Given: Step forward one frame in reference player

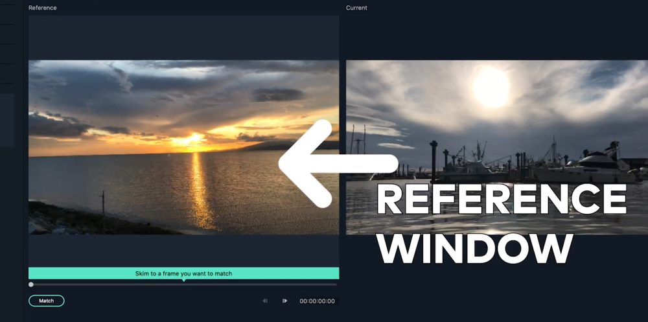Looking at the screenshot, I should point(284,301).
